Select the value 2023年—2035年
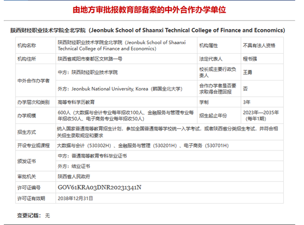Viewport: 304px width, 225px height. point(261,113)
